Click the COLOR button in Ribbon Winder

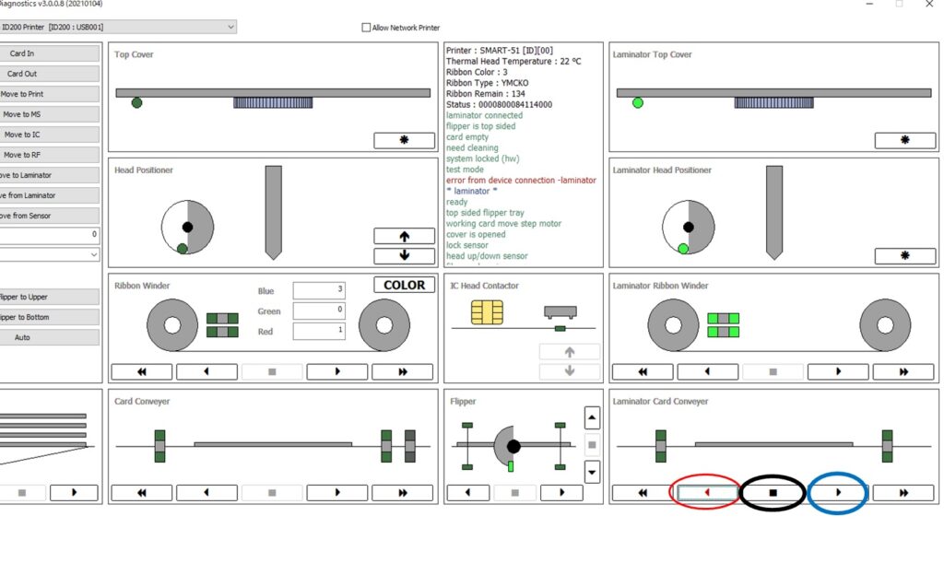404,285
